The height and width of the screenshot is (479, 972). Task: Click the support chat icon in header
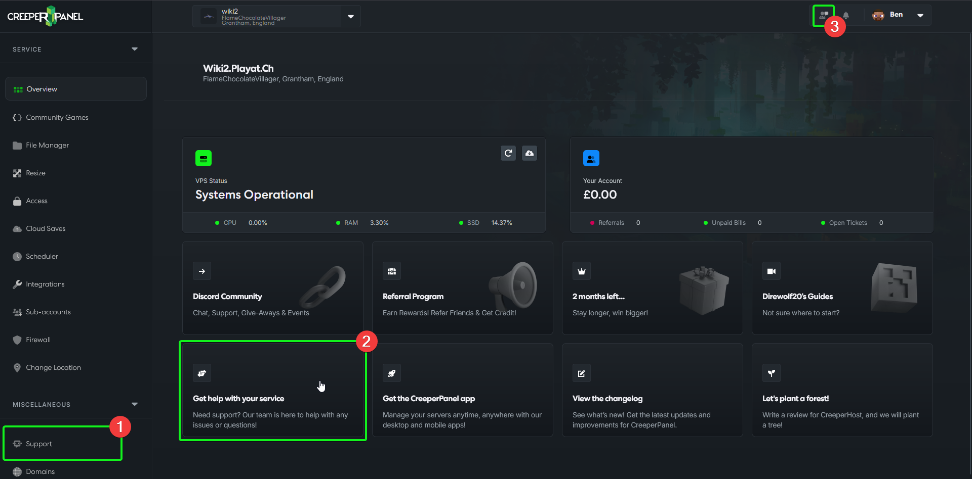[823, 15]
